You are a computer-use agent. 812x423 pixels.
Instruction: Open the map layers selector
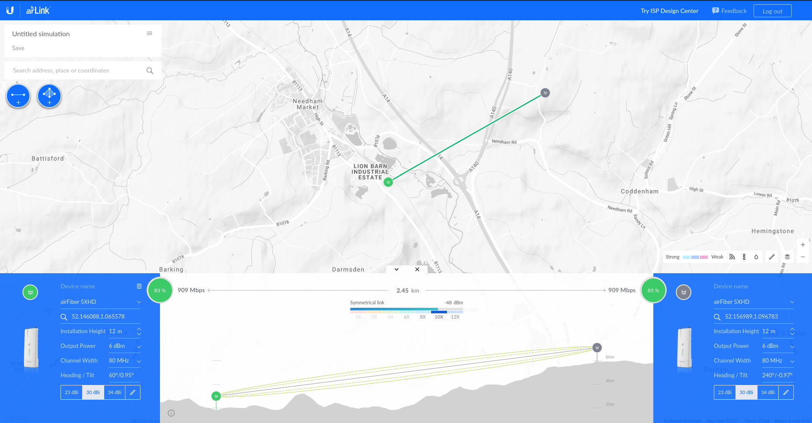[x=787, y=257]
